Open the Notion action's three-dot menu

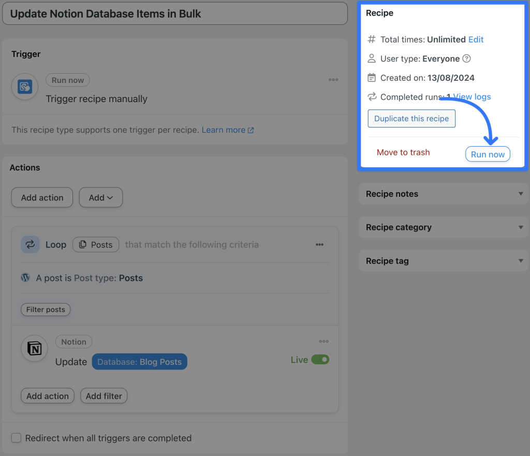pos(324,341)
